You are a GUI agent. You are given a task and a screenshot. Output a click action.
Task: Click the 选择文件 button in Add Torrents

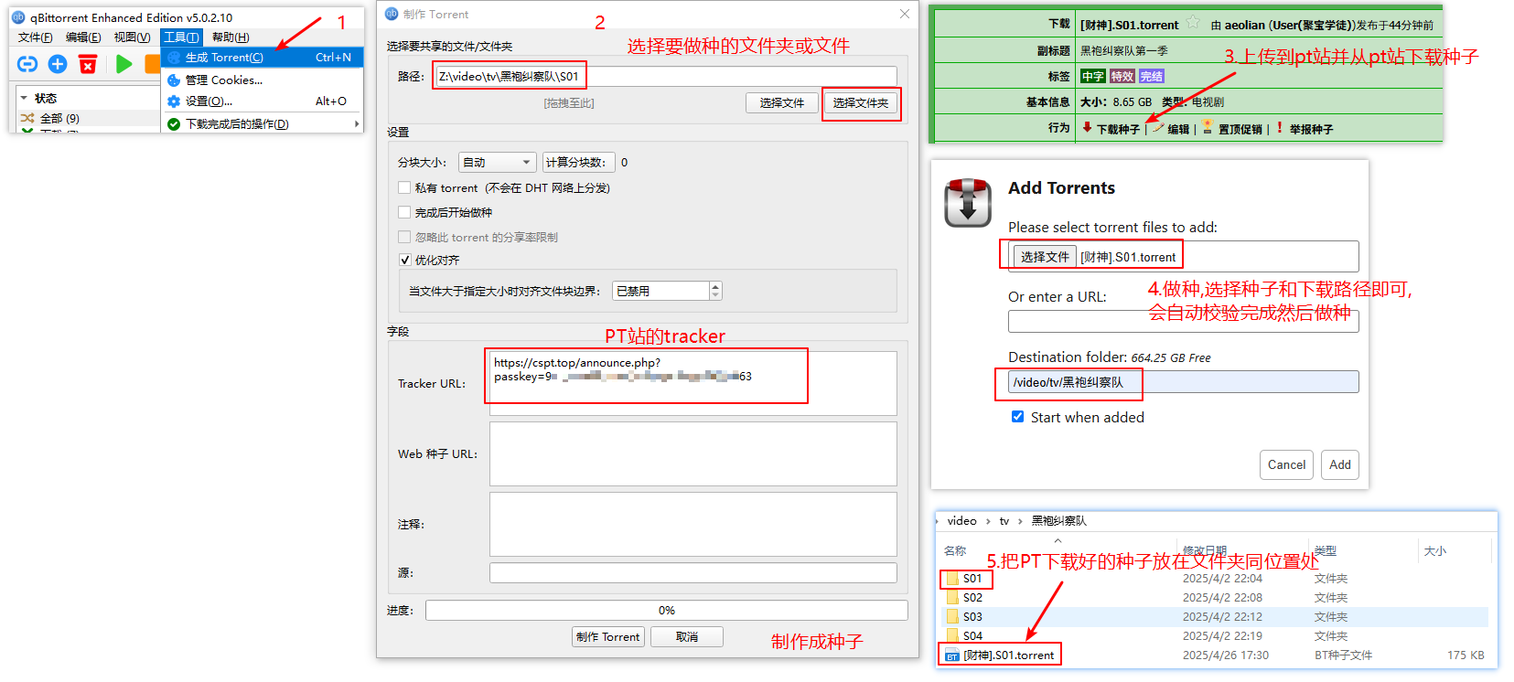click(x=1045, y=257)
